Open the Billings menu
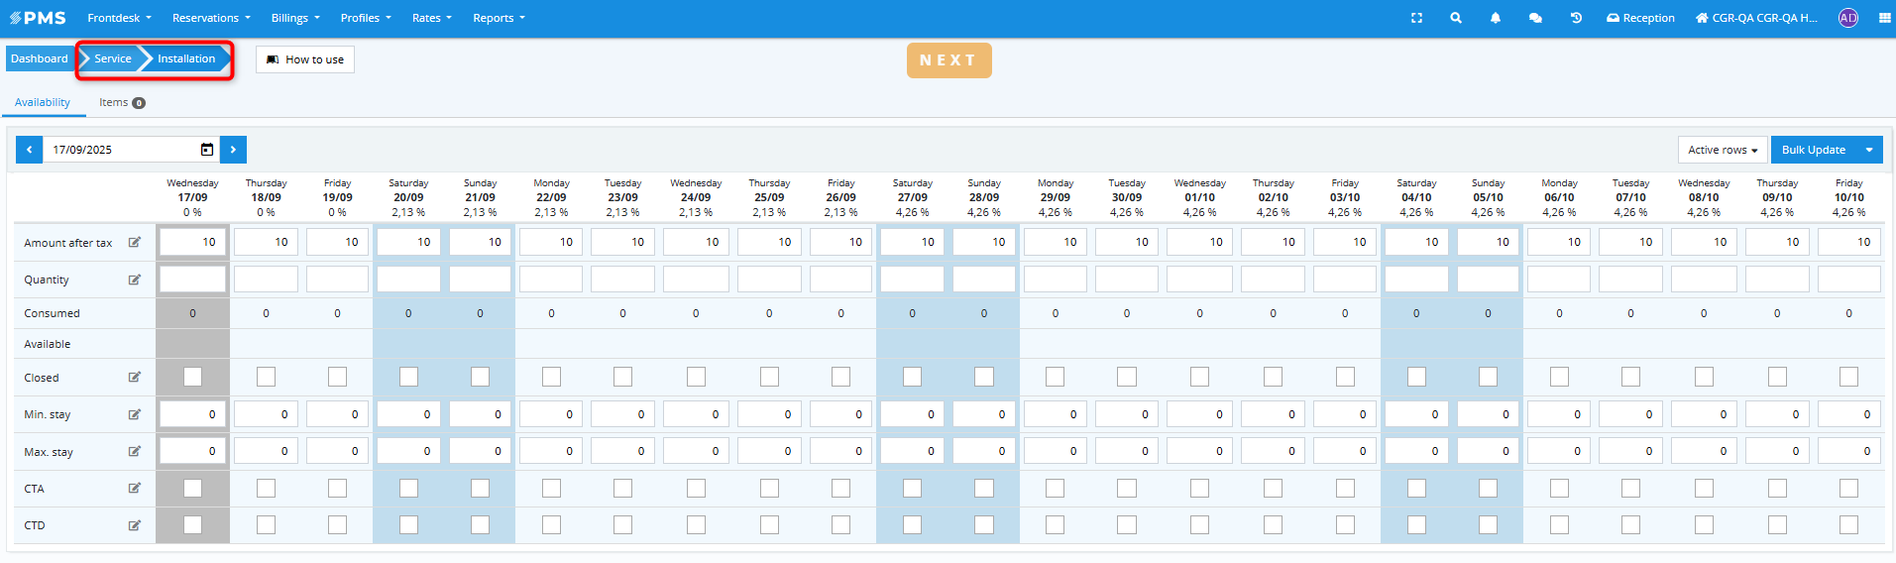This screenshot has width=1896, height=563. tap(295, 18)
